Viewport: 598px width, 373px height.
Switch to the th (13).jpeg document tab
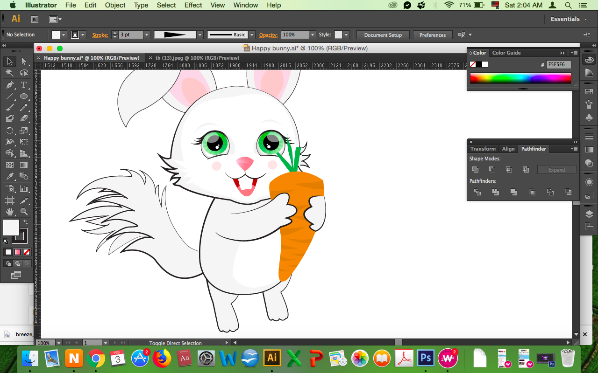(x=198, y=58)
